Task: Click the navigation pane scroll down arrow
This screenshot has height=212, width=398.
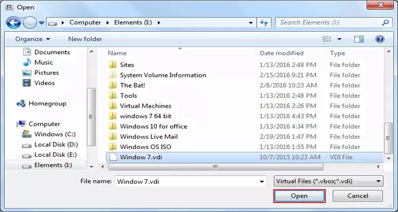Action: (92, 166)
